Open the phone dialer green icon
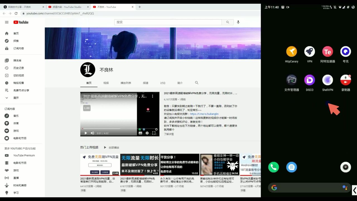The width and height of the screenshot is (357, 201). pyautogui.click(x=274, y=167)
